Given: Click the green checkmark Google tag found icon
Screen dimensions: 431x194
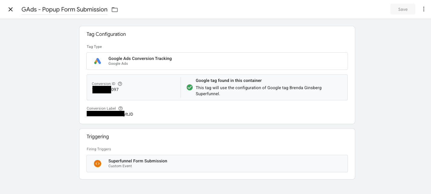Looking at the screenshot, I should [x=190, y=87].
